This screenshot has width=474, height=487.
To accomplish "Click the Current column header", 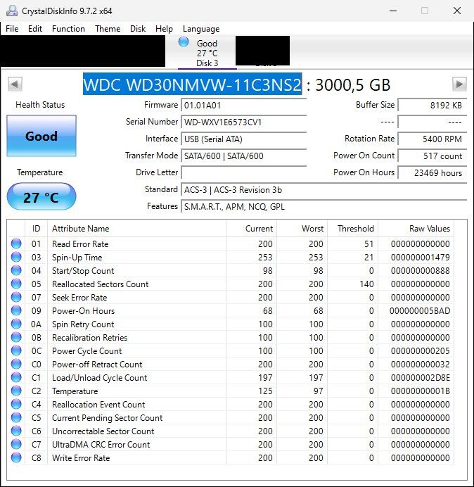I will (x=251, y=229).
